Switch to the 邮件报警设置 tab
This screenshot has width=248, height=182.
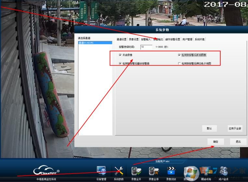click(173, 39)
